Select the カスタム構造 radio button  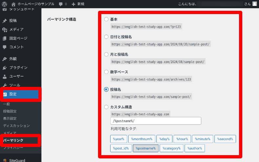[x=106, y=107]
